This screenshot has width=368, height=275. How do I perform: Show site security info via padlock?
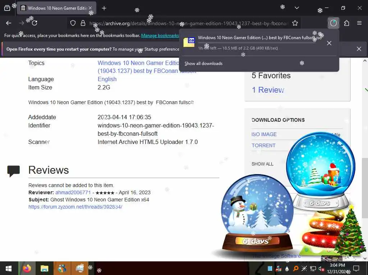(83, 23)
